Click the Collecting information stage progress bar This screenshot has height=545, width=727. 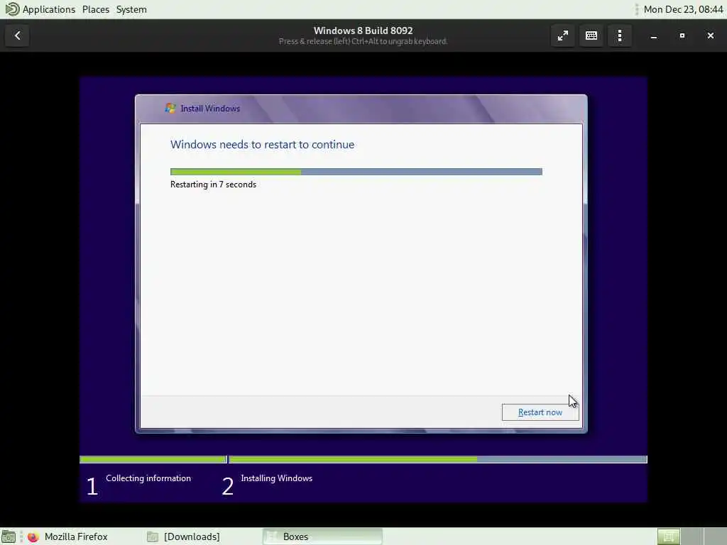153,459
